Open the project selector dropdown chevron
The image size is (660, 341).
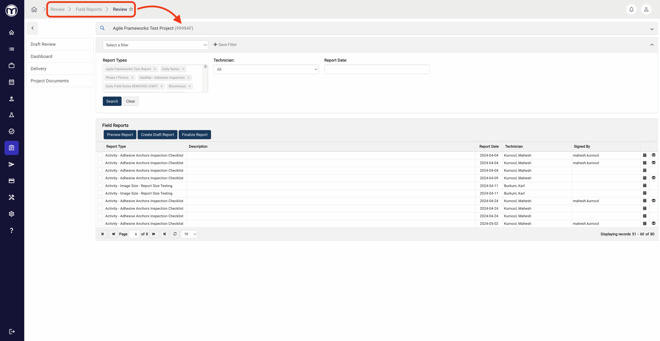652,29
